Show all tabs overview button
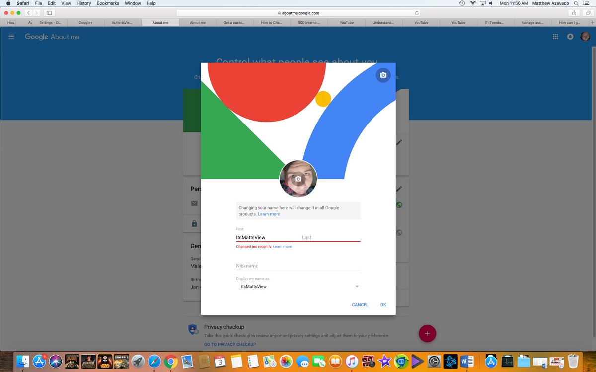Image resolution: width=596 pixels, height=372 pixels. [x=588, y=13]
